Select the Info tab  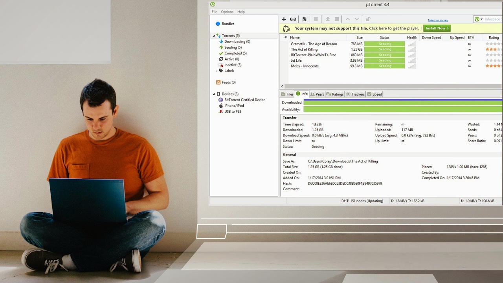[x=302, y=94]
